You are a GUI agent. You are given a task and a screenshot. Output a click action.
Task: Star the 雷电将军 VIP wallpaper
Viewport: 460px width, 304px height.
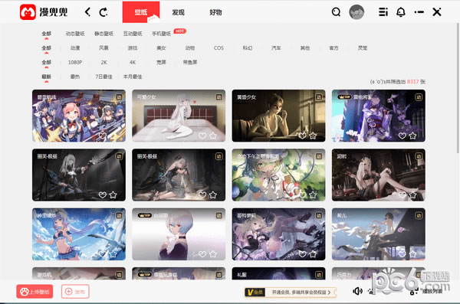412,136
